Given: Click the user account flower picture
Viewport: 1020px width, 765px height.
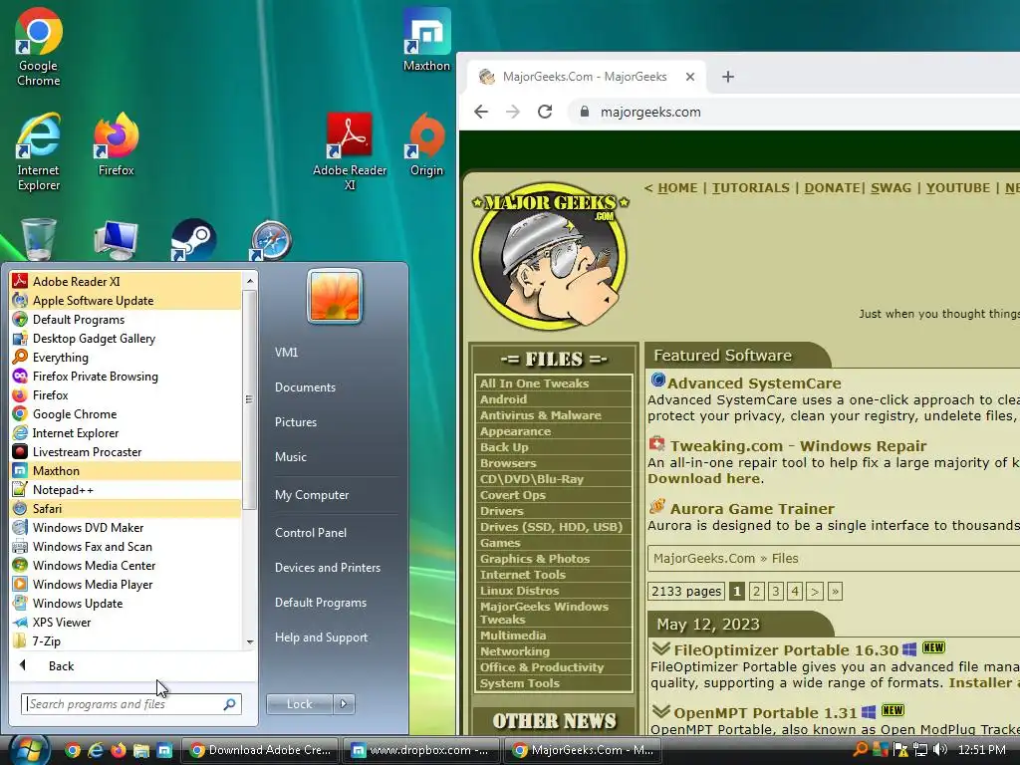Looking at the screenshot, I should [x=335, y=296].
